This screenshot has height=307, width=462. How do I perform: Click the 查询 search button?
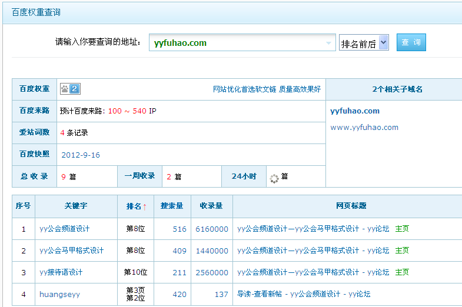pyautogui.click(x=411, y=42)
